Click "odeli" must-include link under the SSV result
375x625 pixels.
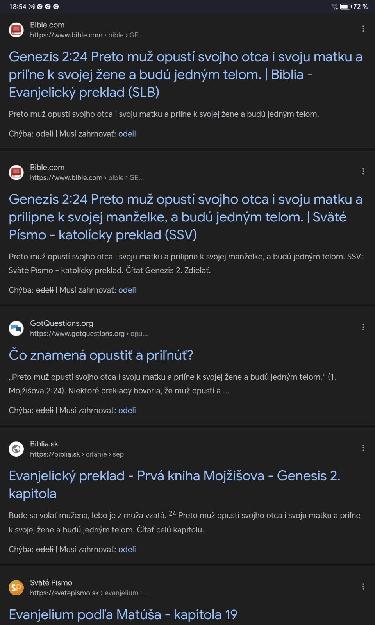(127, 290)
